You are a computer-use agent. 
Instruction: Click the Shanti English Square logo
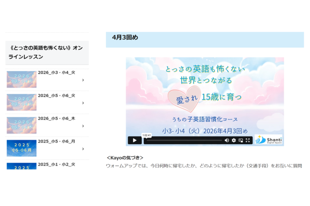[x=268, y=140]
